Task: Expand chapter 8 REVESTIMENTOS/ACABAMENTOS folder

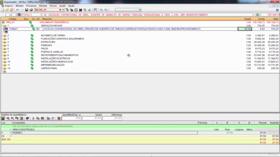Action: click(x=5, y=55)
